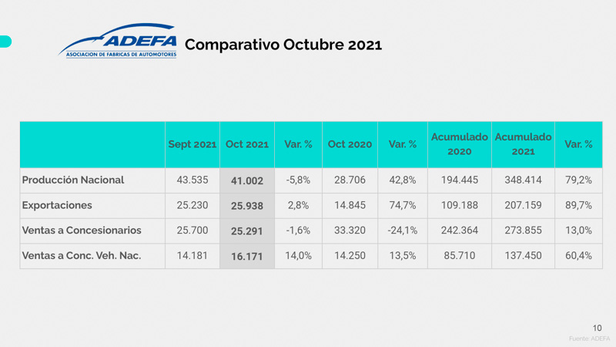
Task: Click the ADEFA logo
Action: (x=118, y=42)
